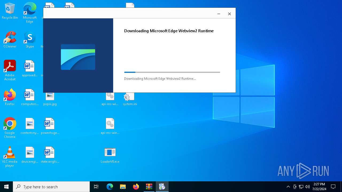This screenshot has width=342, height=192.
Task: Open the taskbar clock calendar
Action: point(319,187)
